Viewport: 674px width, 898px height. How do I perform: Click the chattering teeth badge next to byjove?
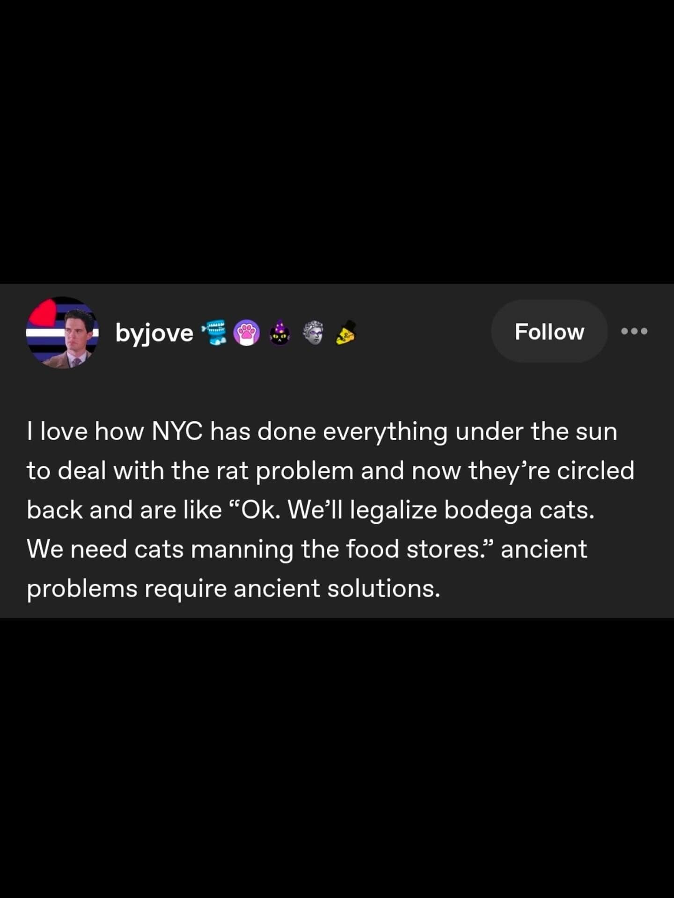[213, 332]
